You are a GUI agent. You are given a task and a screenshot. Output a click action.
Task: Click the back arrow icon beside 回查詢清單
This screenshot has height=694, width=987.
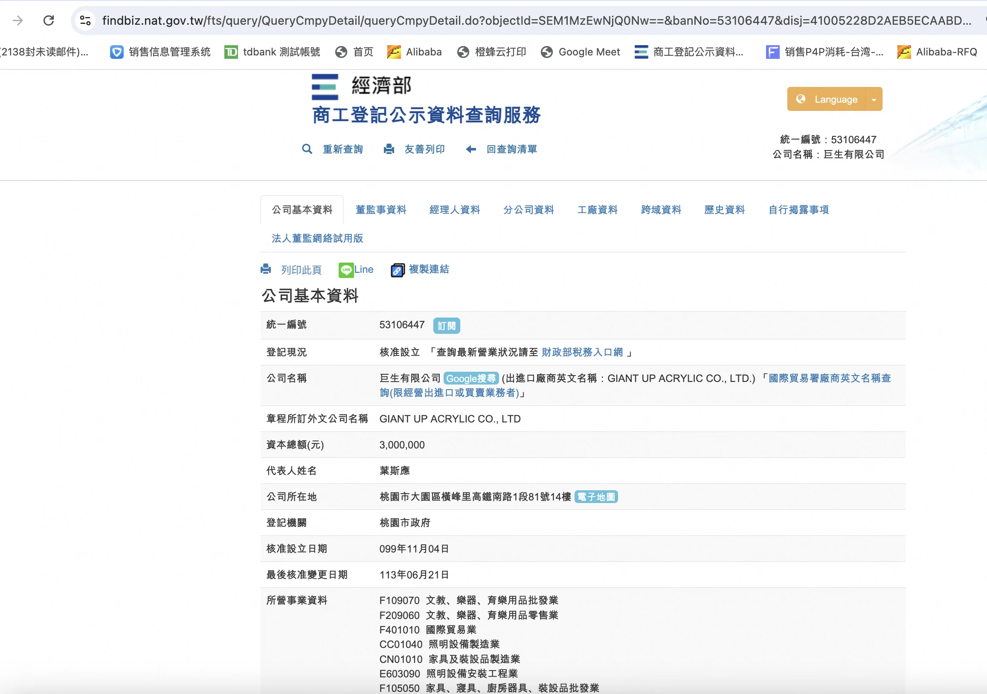coord(471,149)
